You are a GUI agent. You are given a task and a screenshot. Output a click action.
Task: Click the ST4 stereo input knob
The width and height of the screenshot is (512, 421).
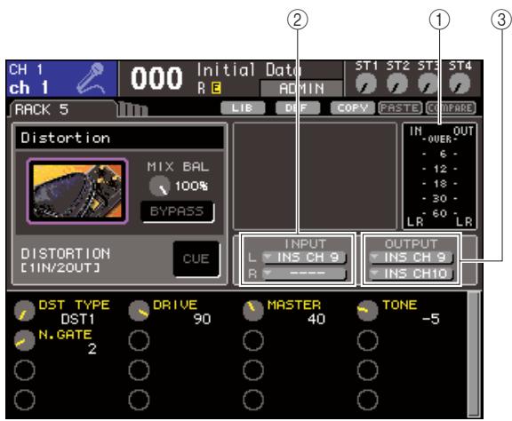pos(460,83)
